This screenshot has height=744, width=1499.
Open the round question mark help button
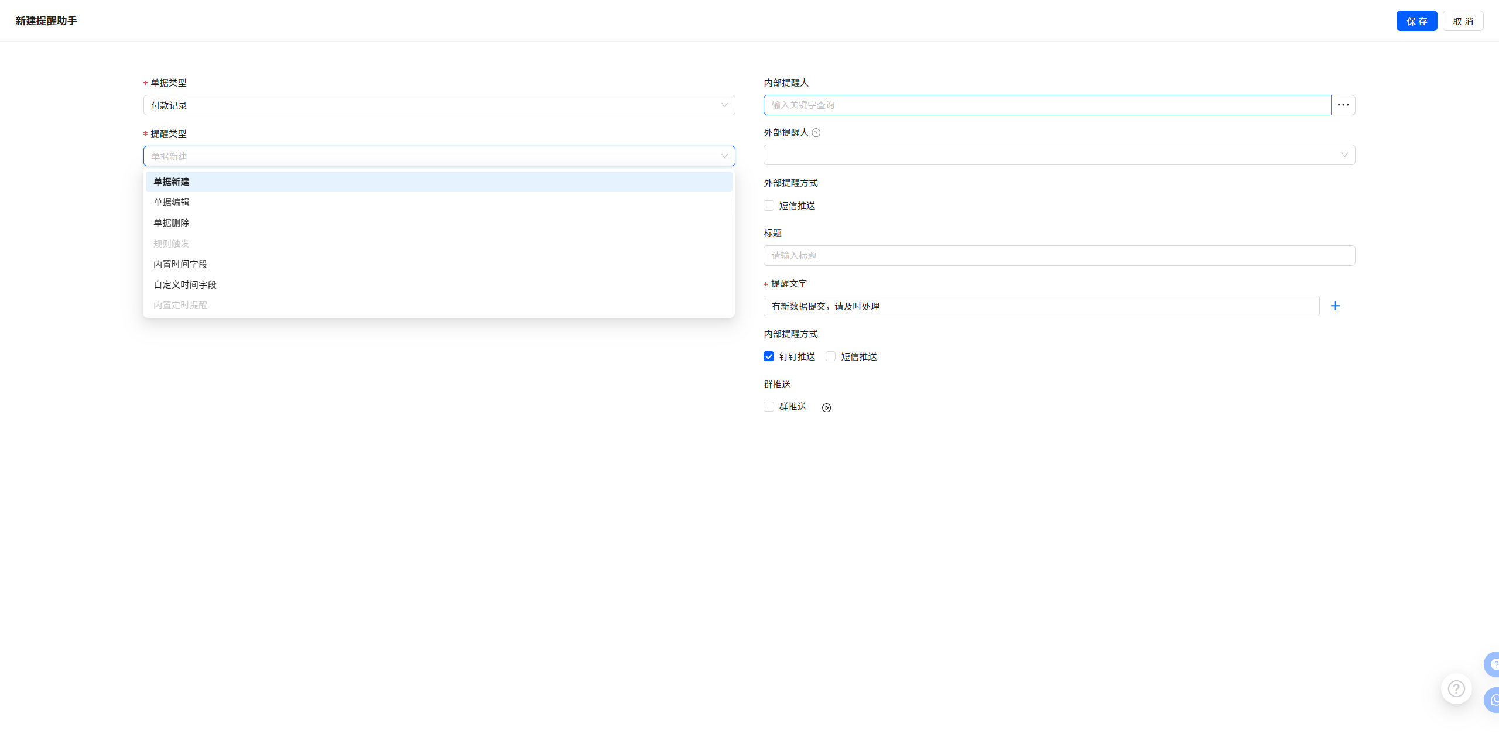[x=1456, y=689]
